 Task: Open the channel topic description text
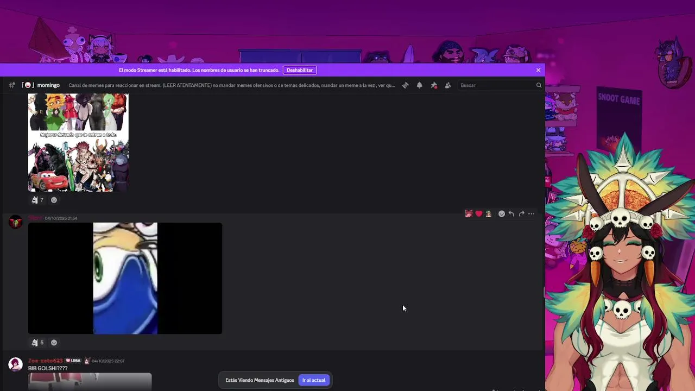[x=232, y=85]
